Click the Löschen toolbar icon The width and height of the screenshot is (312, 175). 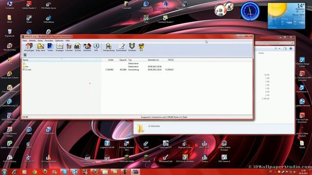(x=69, y=47)
